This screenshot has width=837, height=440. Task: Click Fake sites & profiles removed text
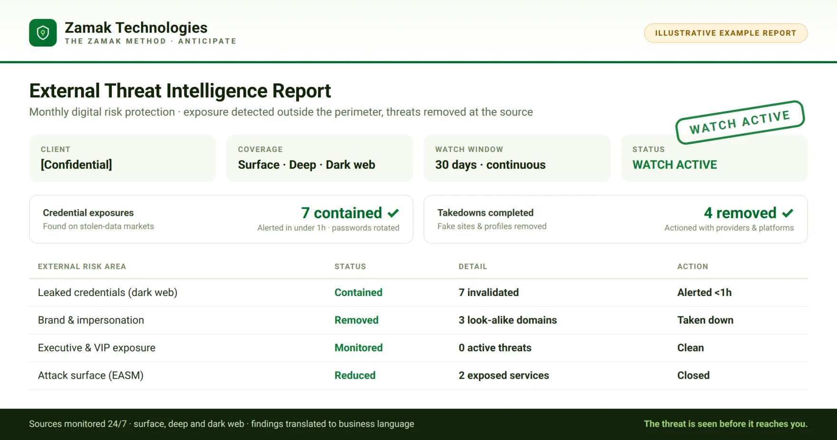pyautogui.click(x=492, y=226)
